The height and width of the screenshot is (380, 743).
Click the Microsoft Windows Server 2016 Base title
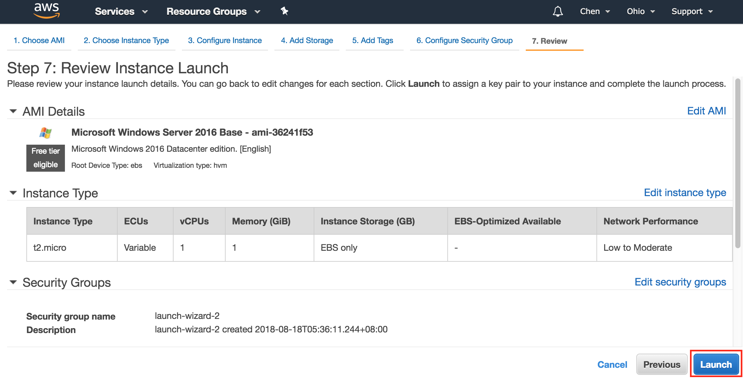click(x=192, y=132)
